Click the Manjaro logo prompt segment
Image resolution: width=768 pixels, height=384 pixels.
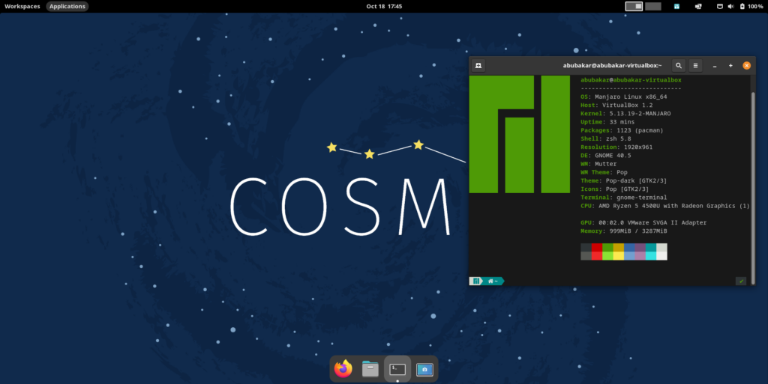pyautogui.click(x=476, y=281)
